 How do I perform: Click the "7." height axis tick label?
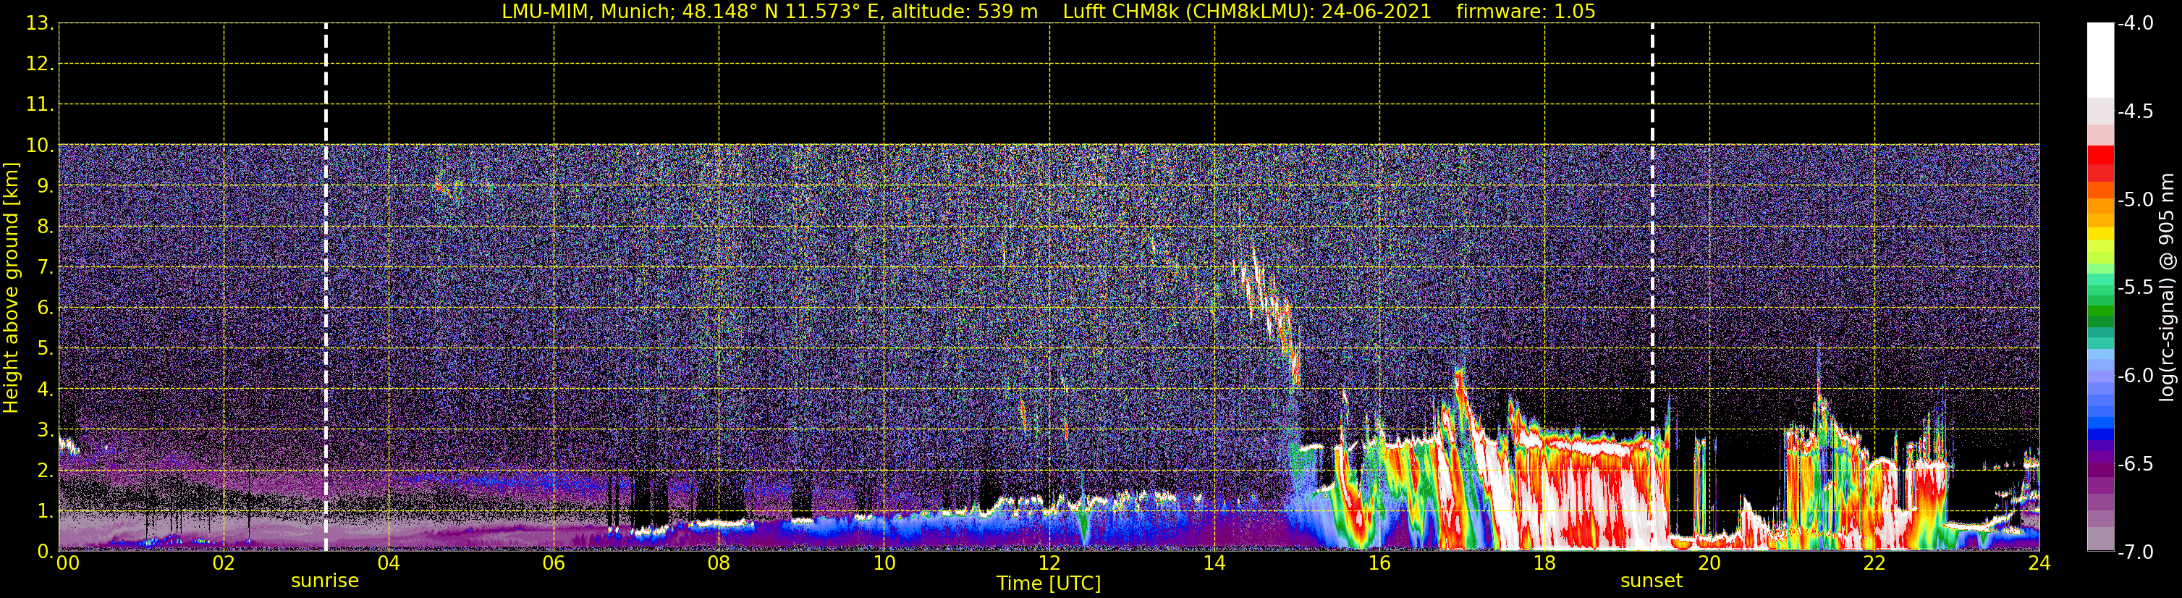tap(45, 268)
